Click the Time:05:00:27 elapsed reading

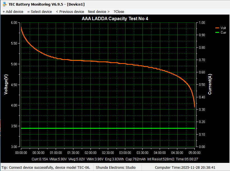(187, 159)
